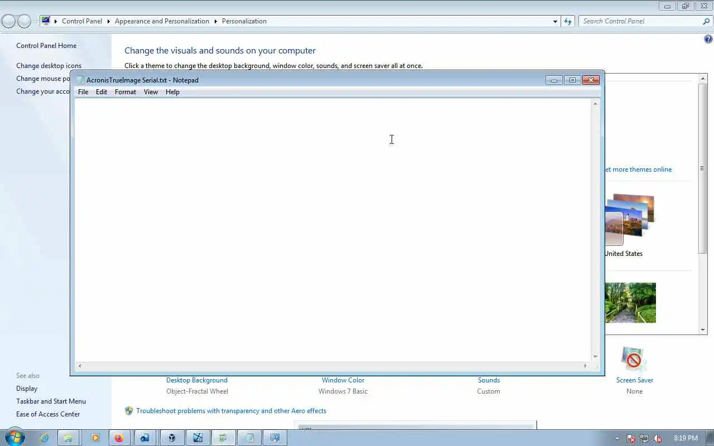Open Change desktop icons link
Screen dimensions: 714x446
(x=49, y=66)
